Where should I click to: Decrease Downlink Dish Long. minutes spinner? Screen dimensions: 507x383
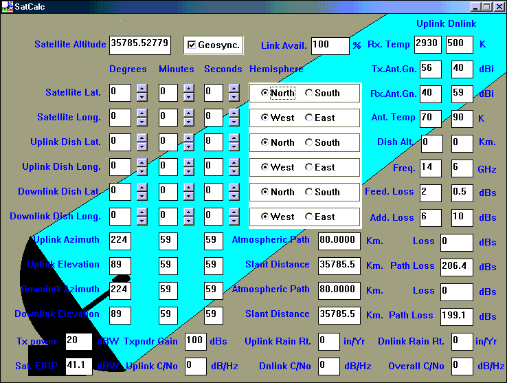pyautogui.click(x=188, y=221)
